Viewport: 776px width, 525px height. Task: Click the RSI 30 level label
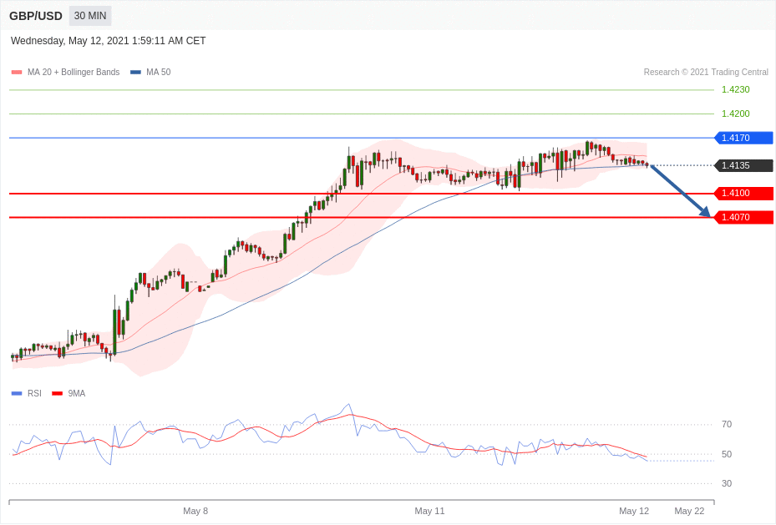[727, 483]
